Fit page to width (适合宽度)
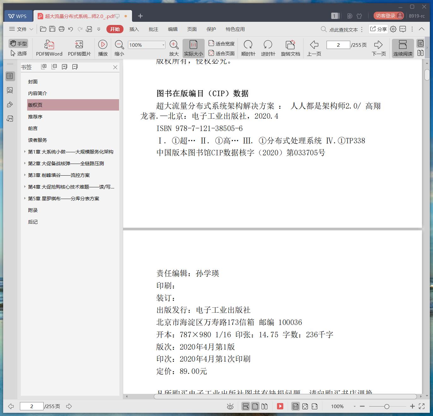This screenshot has width=433, height=416. pos(221,44)
